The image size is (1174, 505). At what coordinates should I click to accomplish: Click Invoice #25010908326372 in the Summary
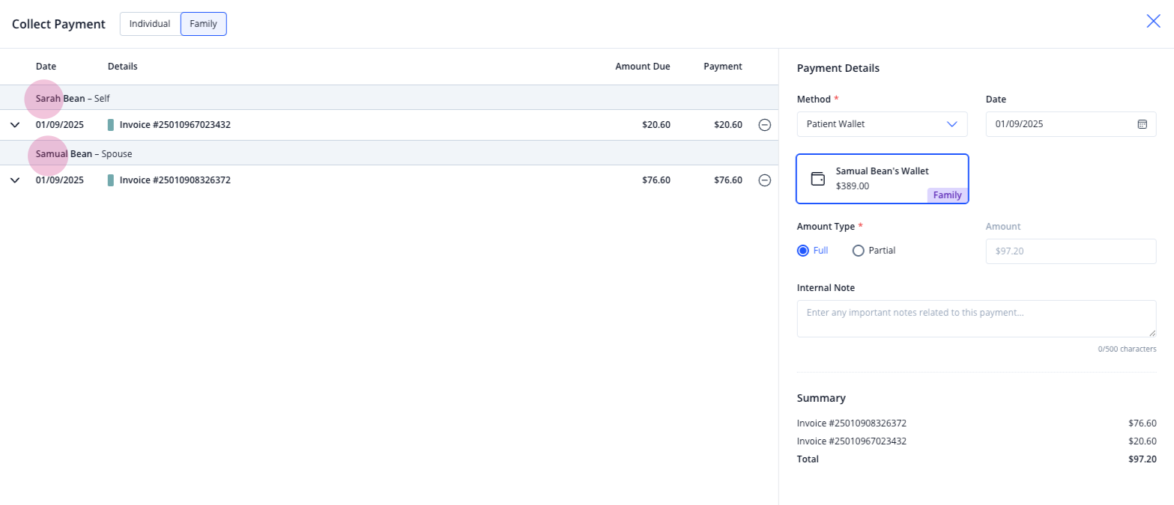click(x=852, y=423)
